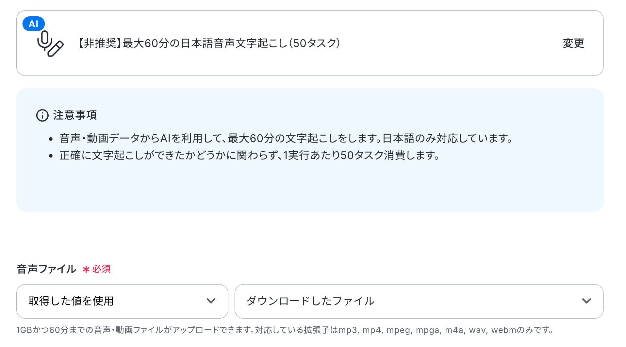Click the chevron arrow in ダウンロードしたファイル box
Screen dimensions: 626x347
click(x=587, y=301)
